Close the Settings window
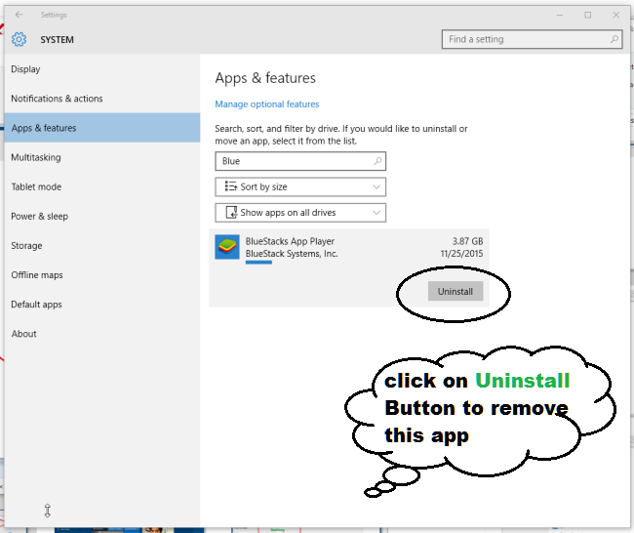The height and width of the screenshot is (533, 634). point(615,15)
